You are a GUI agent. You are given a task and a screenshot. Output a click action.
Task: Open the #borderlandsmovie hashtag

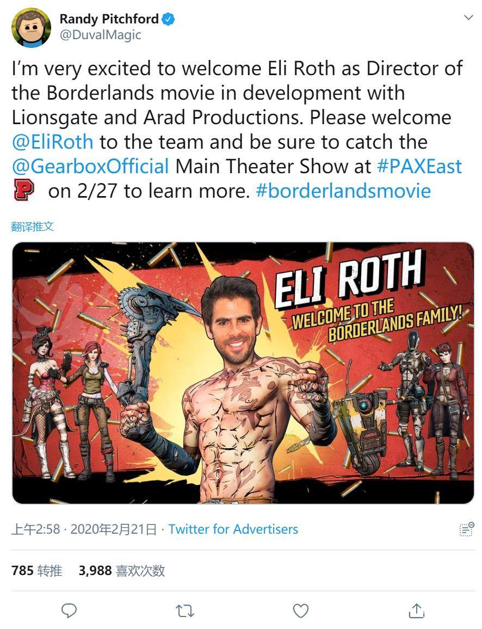tap(343, 191)
